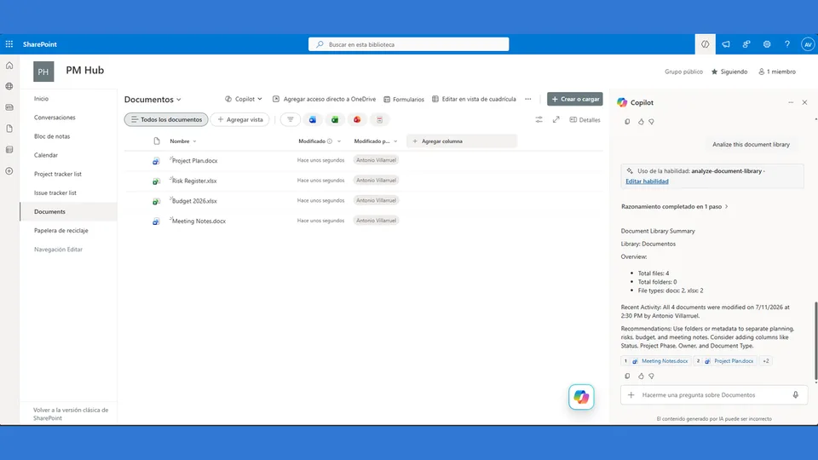Viewport: 818px width, 460px height.
Task: Copy the response under the Meeting Notes citation
Action: tap(627, 376)
